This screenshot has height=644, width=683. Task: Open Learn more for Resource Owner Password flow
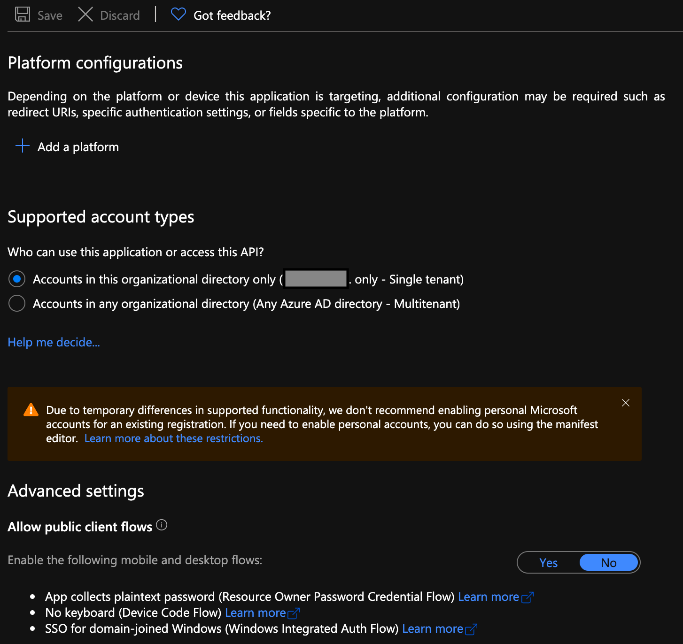(489, 597)
